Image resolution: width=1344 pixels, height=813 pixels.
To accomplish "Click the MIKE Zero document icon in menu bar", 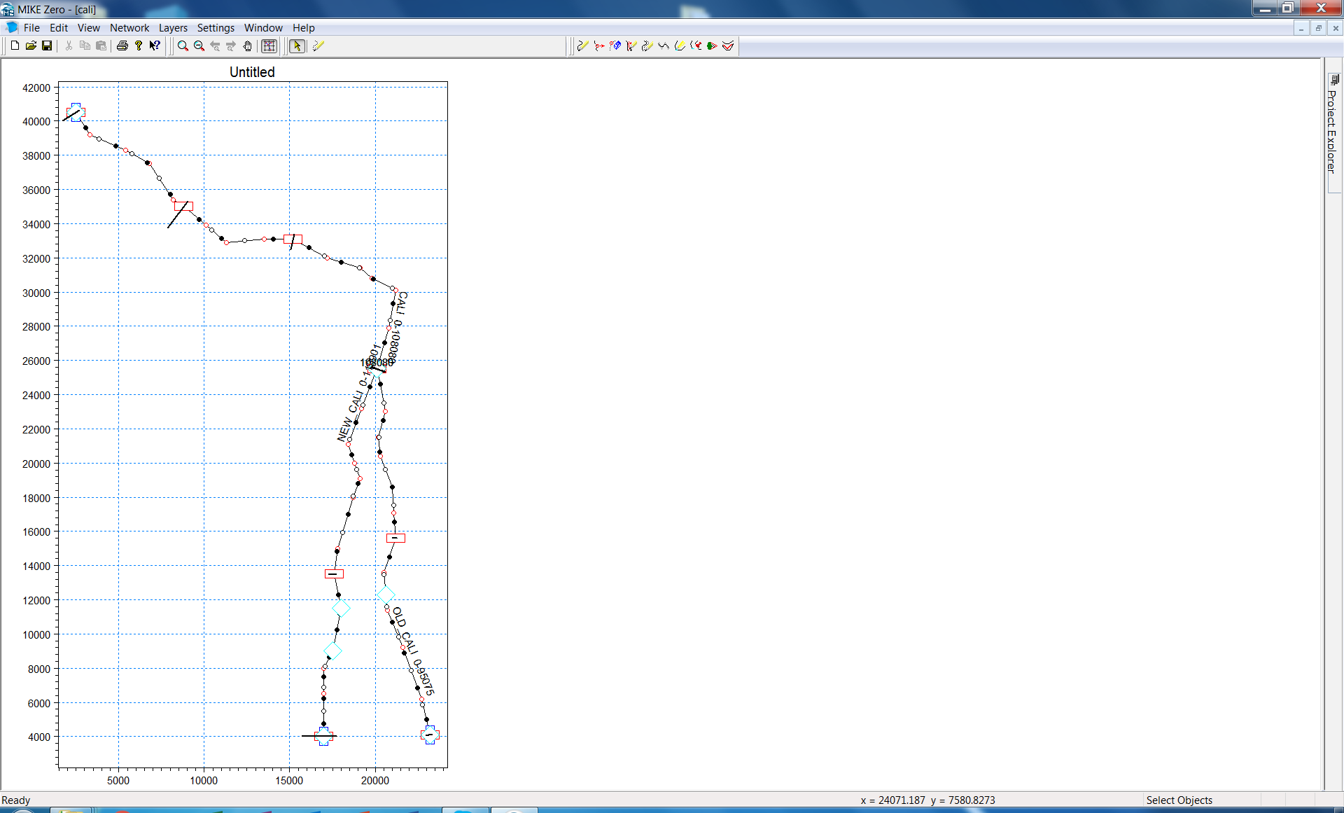I will coord(11,27).
